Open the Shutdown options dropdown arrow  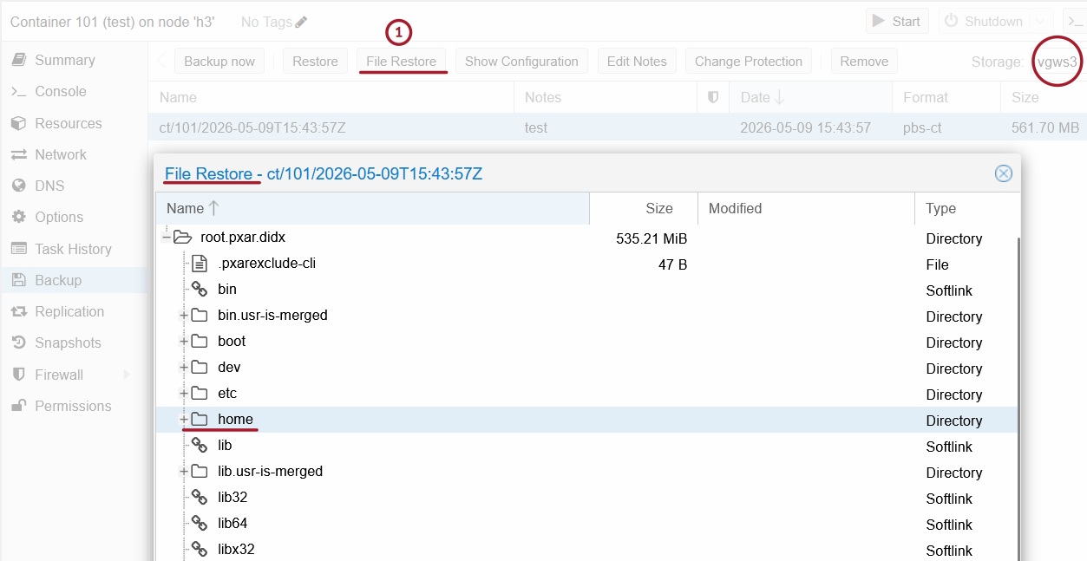(x=1042, y=21)
